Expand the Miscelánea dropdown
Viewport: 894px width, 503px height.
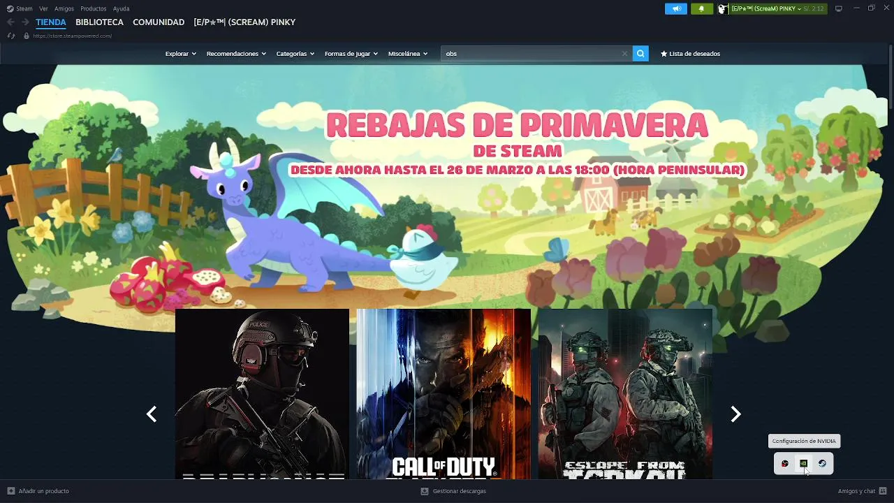click(x=407, y=54)
